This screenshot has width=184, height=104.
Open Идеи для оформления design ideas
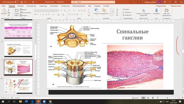click(166, 12)
